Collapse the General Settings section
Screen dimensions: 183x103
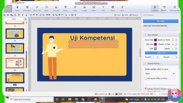[146, 64]
